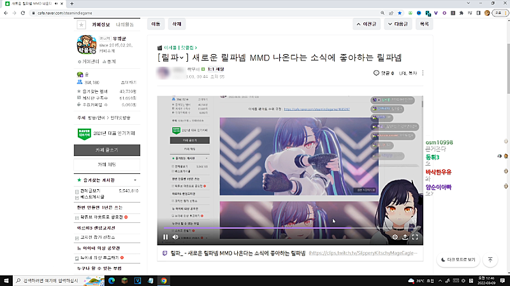Viewport: 510px width, 286px height.
Task: Go to previous post with 이전글
Action: tap(367, 24)
